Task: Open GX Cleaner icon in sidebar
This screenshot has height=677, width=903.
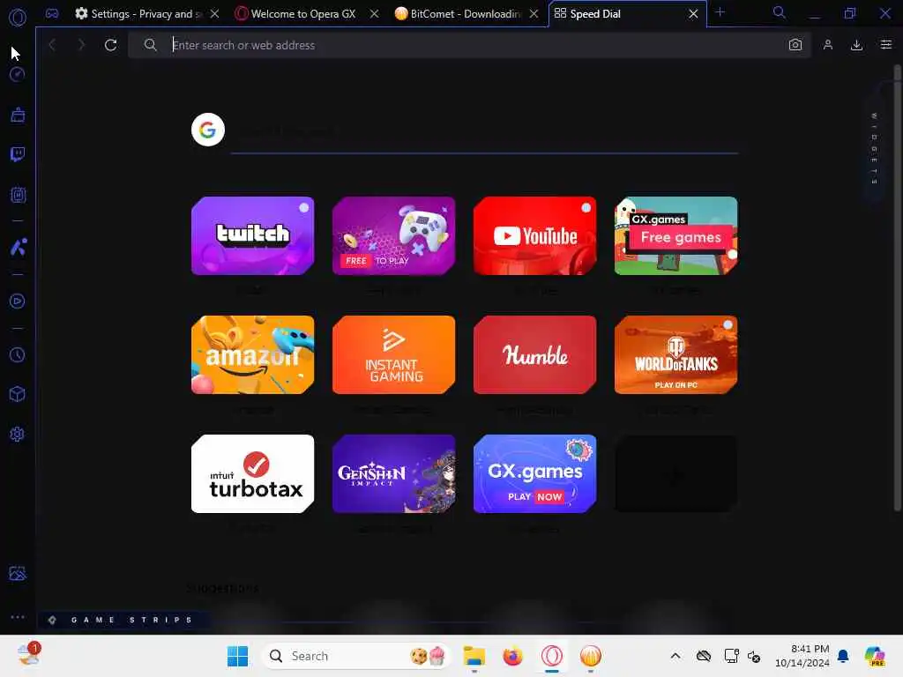Action: coord(18,115)
